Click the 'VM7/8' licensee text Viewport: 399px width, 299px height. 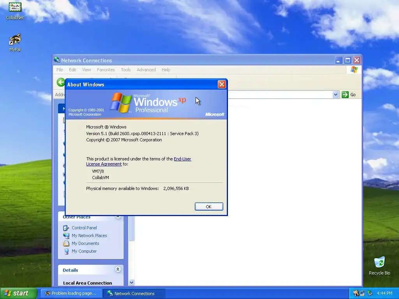pos(98,171)
